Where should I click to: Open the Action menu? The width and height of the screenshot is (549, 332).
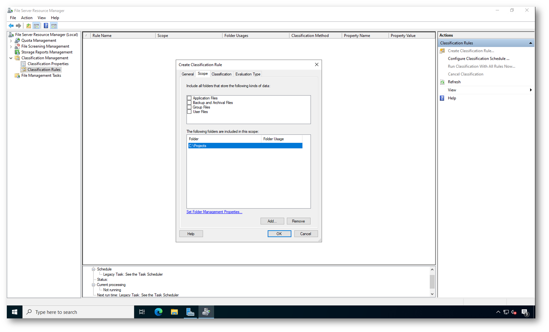coord(27,18)
